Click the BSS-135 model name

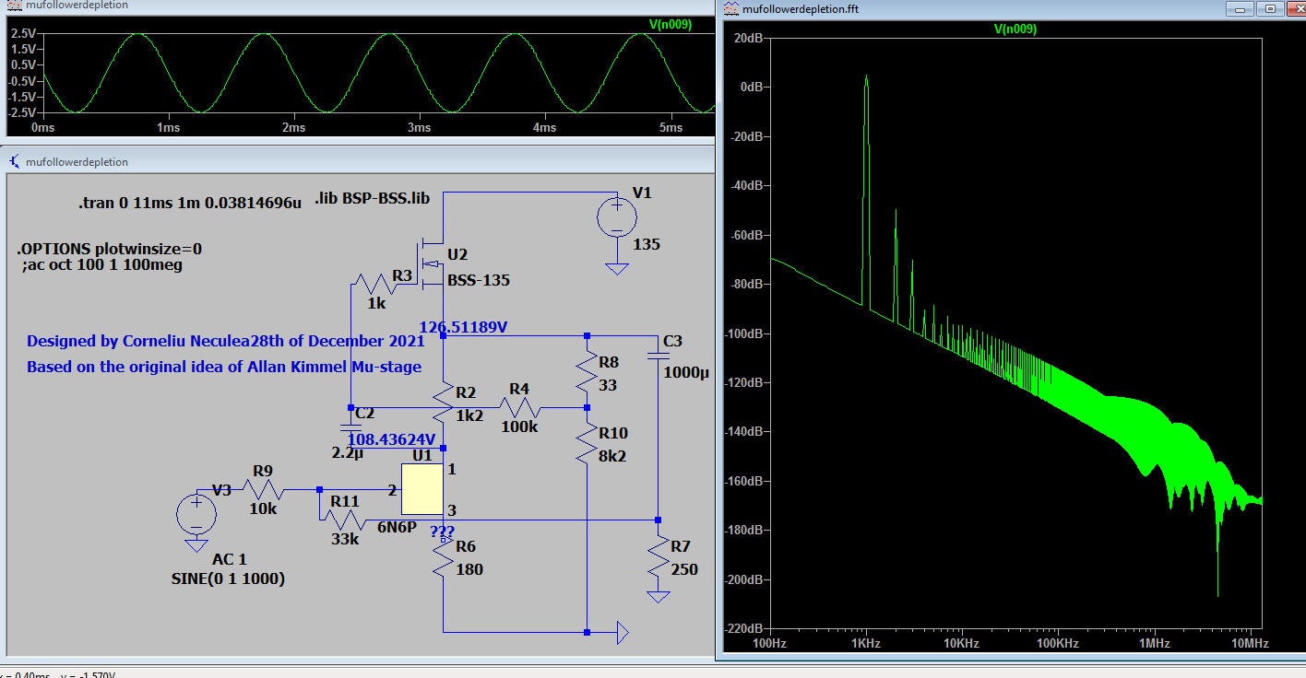[x=479, y=280]
